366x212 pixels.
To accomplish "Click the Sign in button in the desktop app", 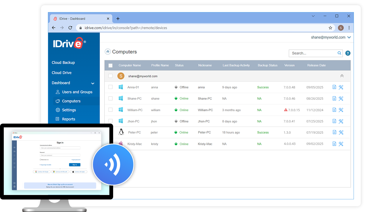I will point(75,165).
